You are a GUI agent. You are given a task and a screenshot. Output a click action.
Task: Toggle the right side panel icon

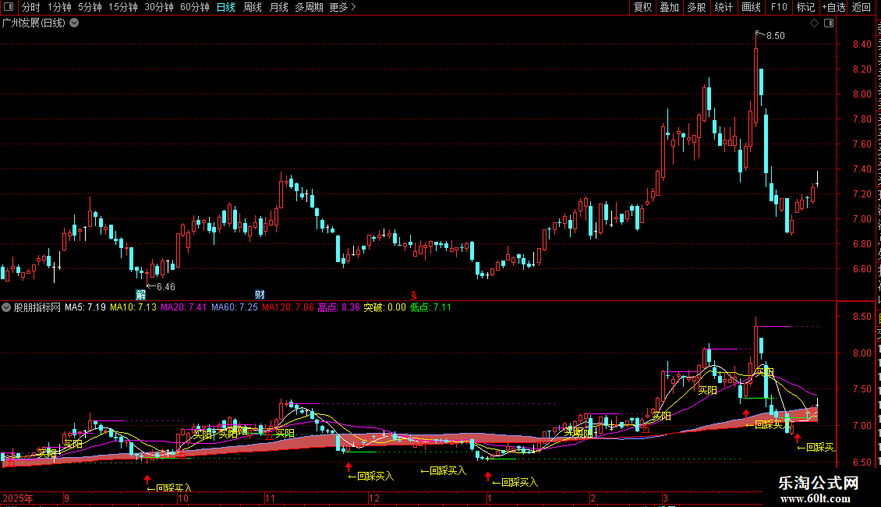[x=829, y=23]
